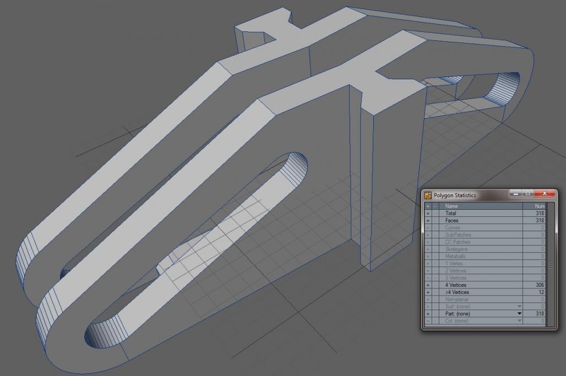Deselect Total polygons with its minus button

coord(435,213)
